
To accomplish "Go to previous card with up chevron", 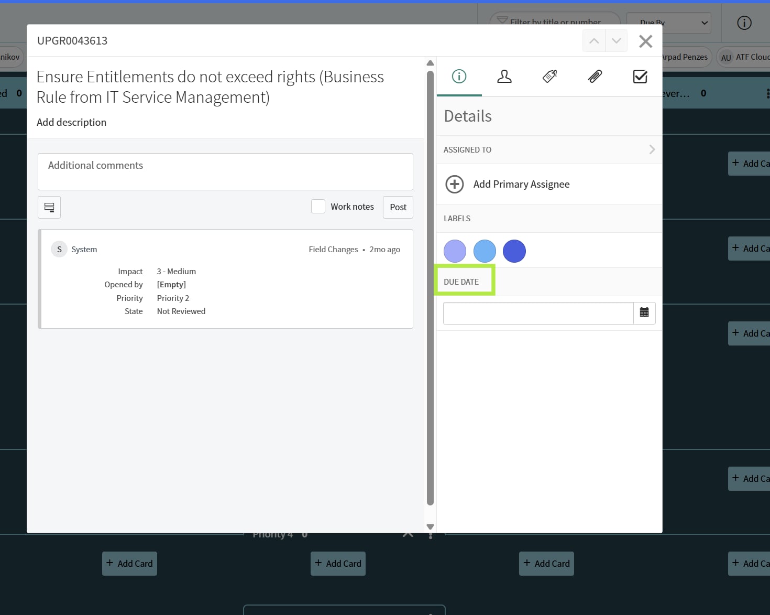I will 594,41.
